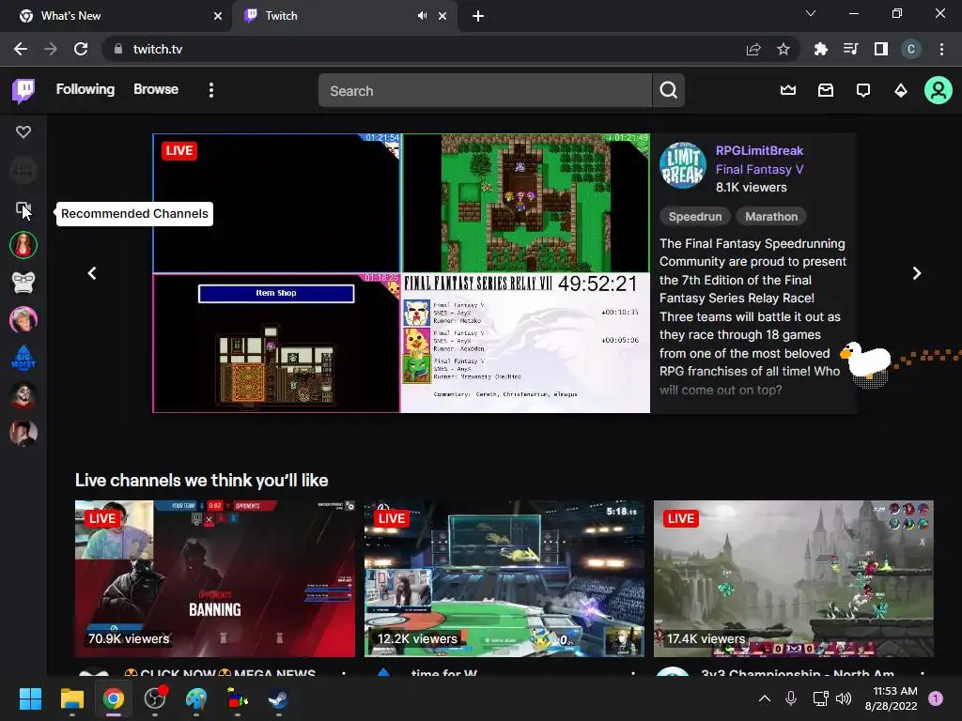Open Prime Loot crown icon

pyautogui.click(x=788, y=91)
